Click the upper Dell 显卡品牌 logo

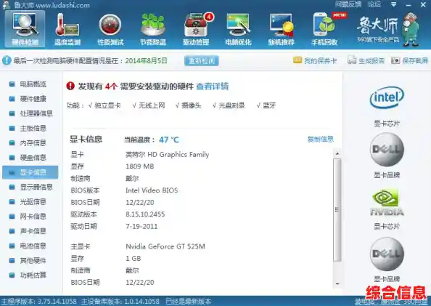click(387, 150)
